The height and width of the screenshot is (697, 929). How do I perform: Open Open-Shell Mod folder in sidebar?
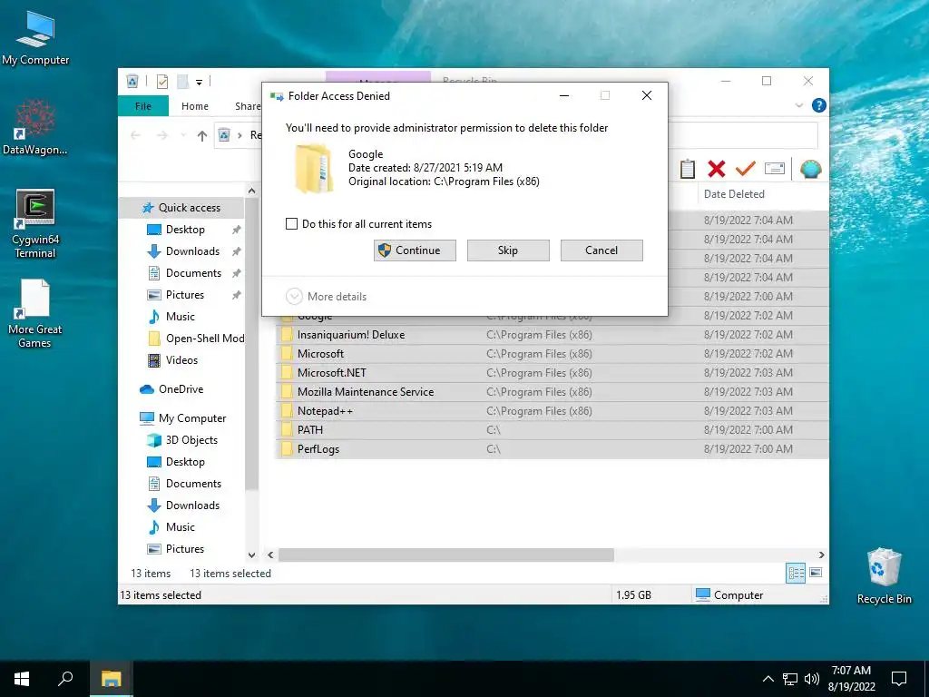pos(204,339)
